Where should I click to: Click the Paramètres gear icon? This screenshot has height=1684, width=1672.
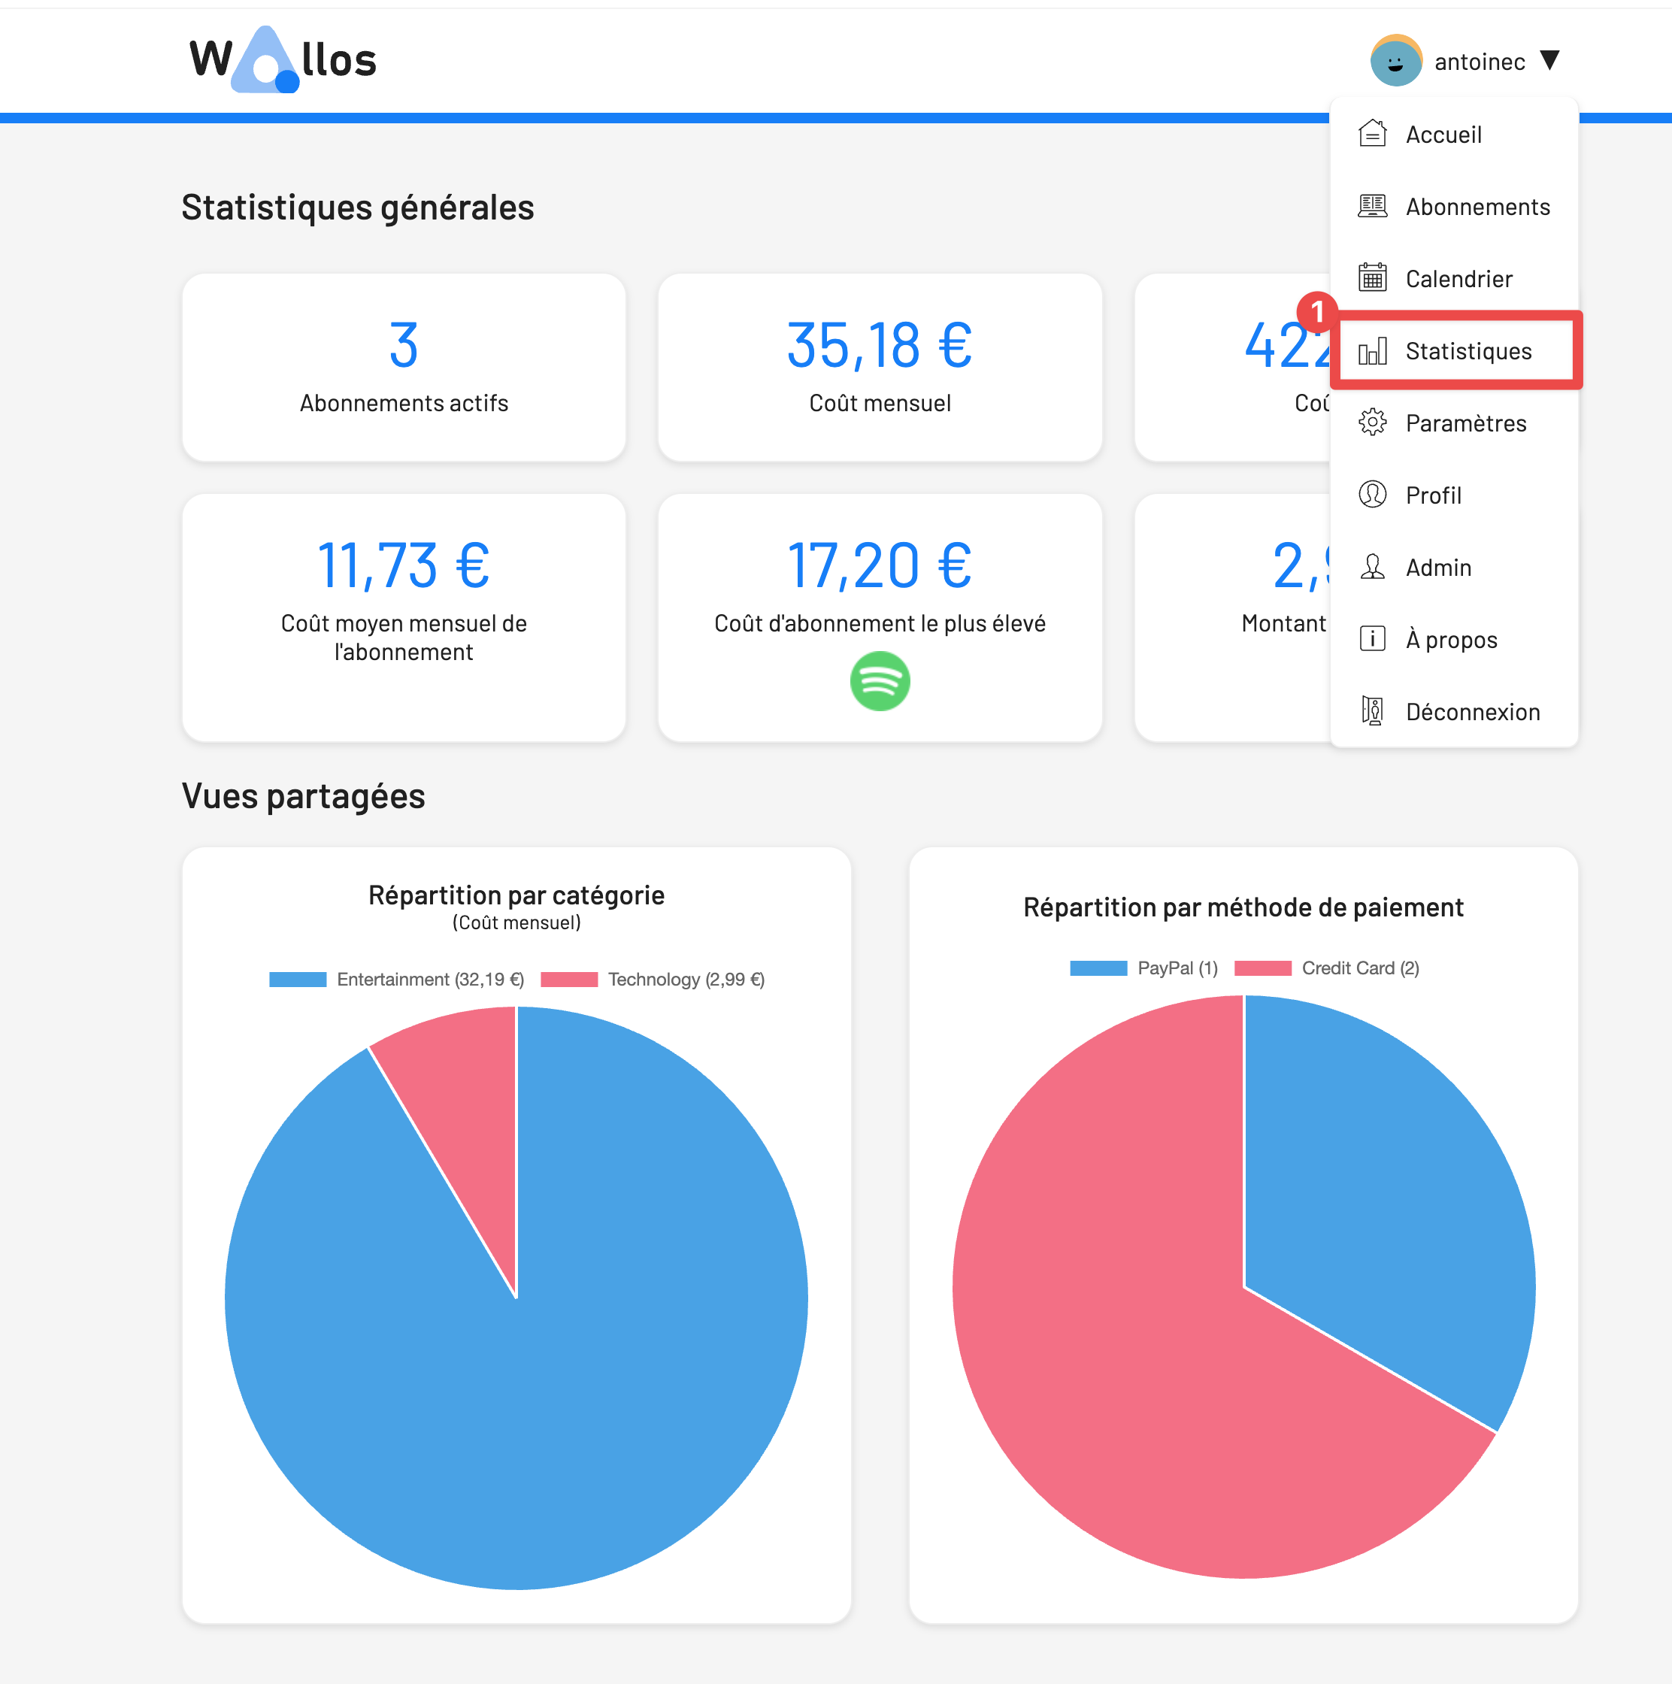coord(1372,423)
